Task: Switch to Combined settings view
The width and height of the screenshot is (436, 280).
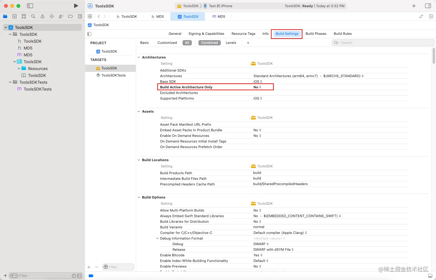Action: pos(210,43)
